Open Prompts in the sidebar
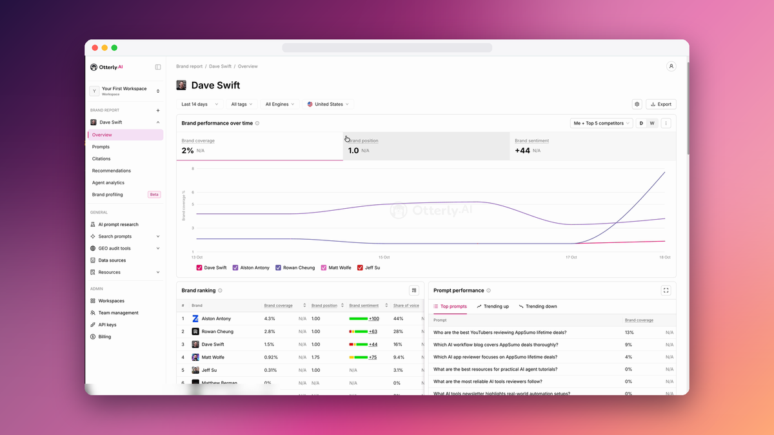This screenshot has width=774, height=435. pos(101,147)
